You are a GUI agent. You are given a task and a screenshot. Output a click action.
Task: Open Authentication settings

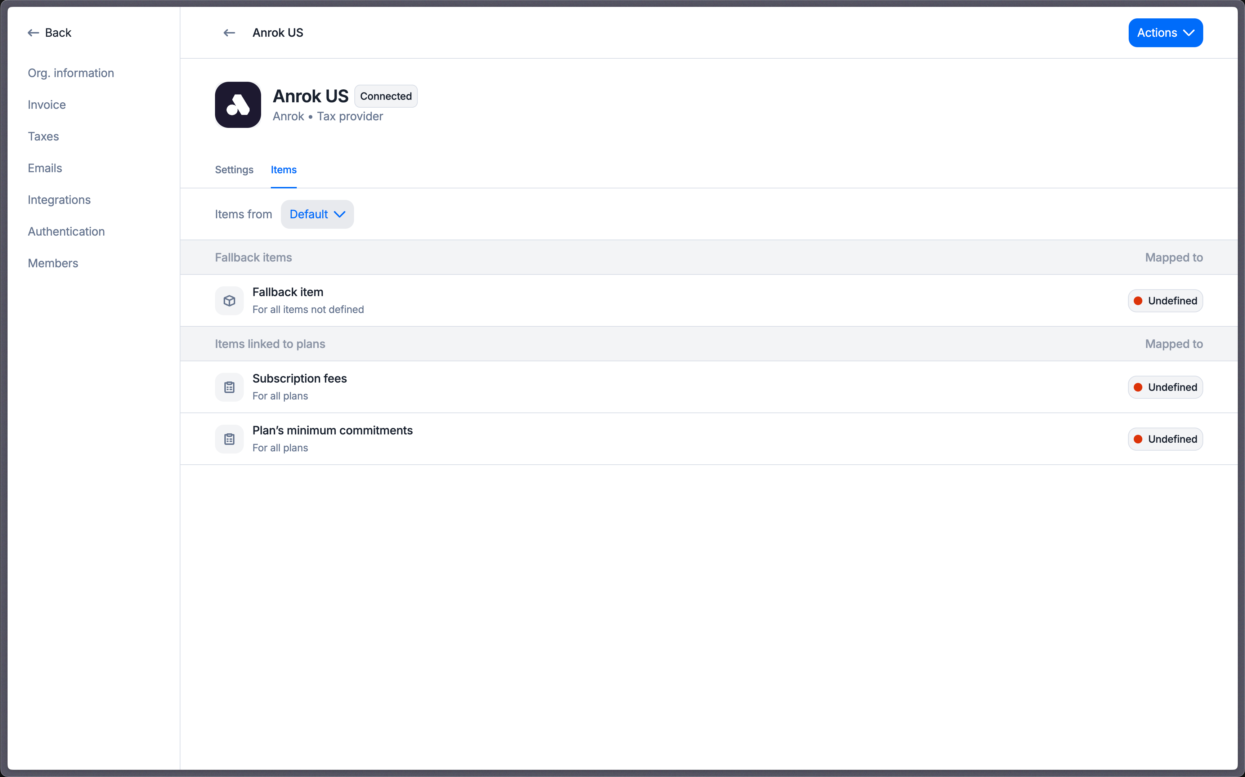[x=66, y=231]
